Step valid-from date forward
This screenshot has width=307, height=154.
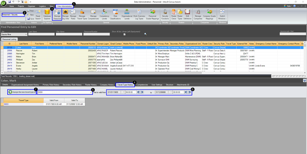pos(142,92)
